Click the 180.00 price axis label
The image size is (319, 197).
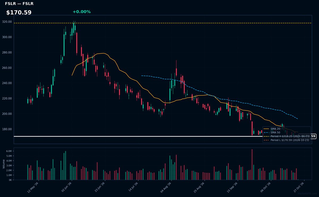7,129
